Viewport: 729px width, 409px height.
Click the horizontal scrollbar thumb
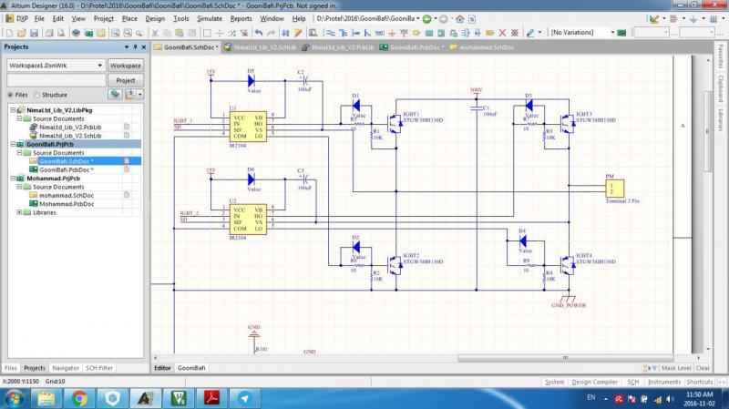click(565, 358)
